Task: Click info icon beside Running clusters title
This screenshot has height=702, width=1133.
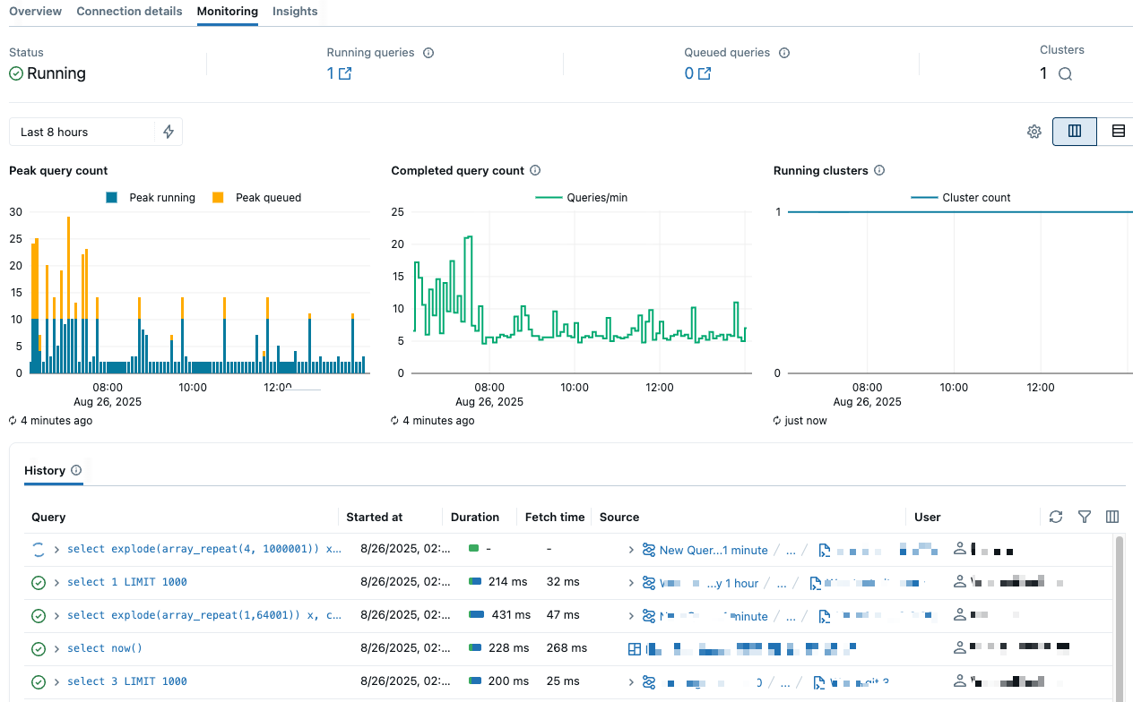Action: [x=879, y=170]
